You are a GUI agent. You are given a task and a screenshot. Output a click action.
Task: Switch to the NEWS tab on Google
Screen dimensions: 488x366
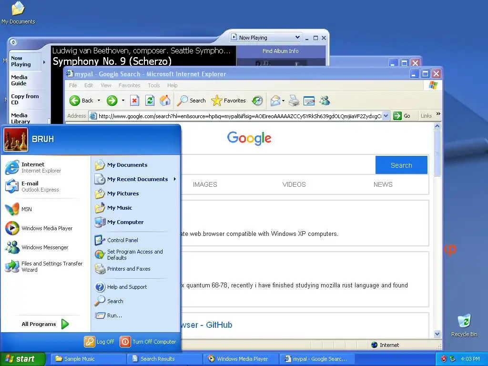click(383, 184)
